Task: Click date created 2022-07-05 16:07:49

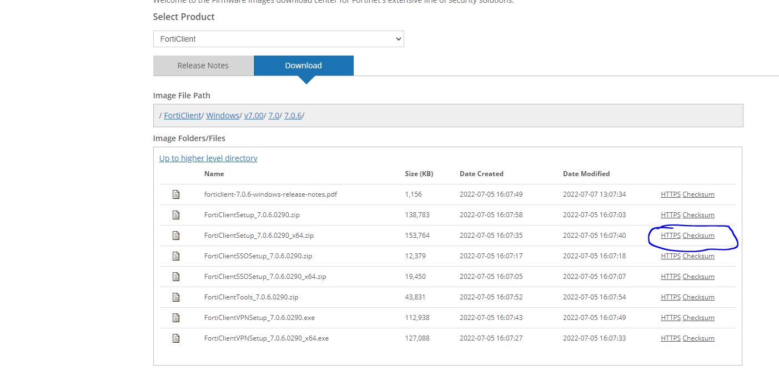Action: [x=491, y=194]
